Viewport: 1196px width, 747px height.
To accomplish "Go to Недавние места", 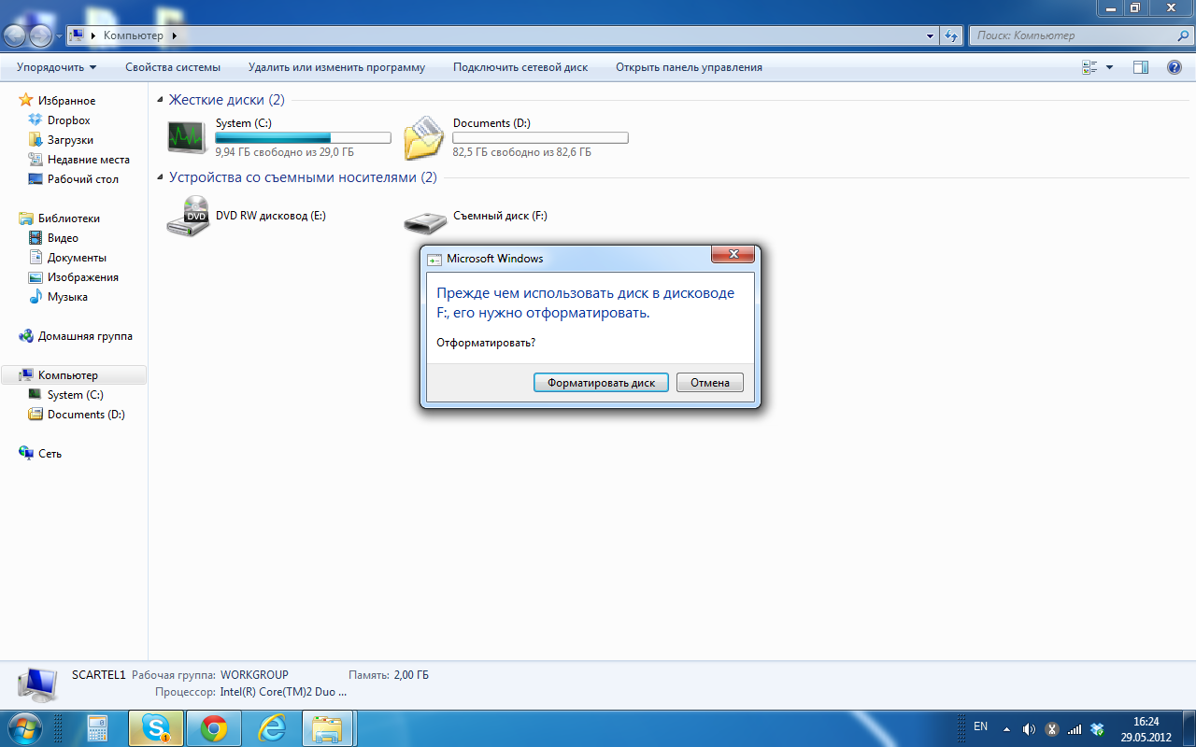I will pyautogui.click(x=88, y=160).
